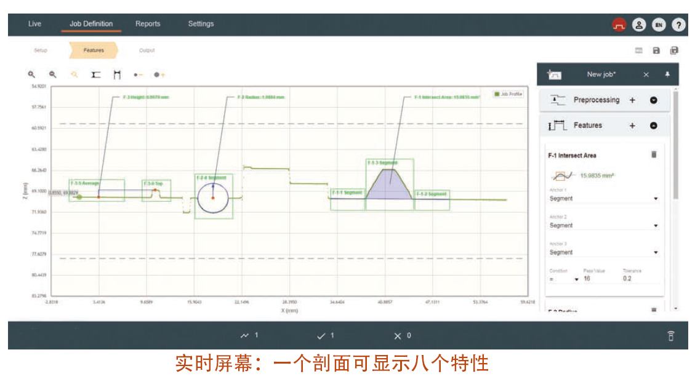The height and width of the screenshot is (379, 695).
Task: Click the zoom in magnifier icon
Action: [31, 74]
